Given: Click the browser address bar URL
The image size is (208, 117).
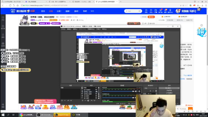Looking at the screenshot, I should 46,5.
